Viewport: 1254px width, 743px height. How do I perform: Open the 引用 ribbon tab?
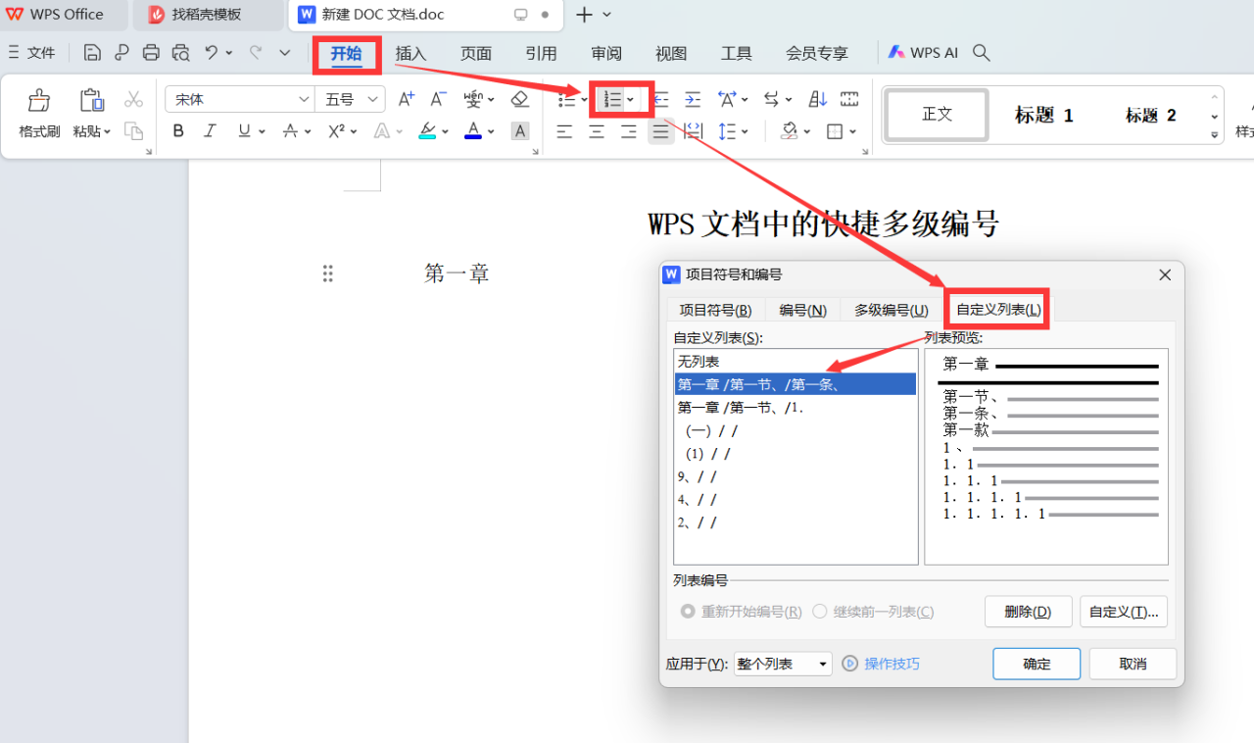(x=541, y=53)
